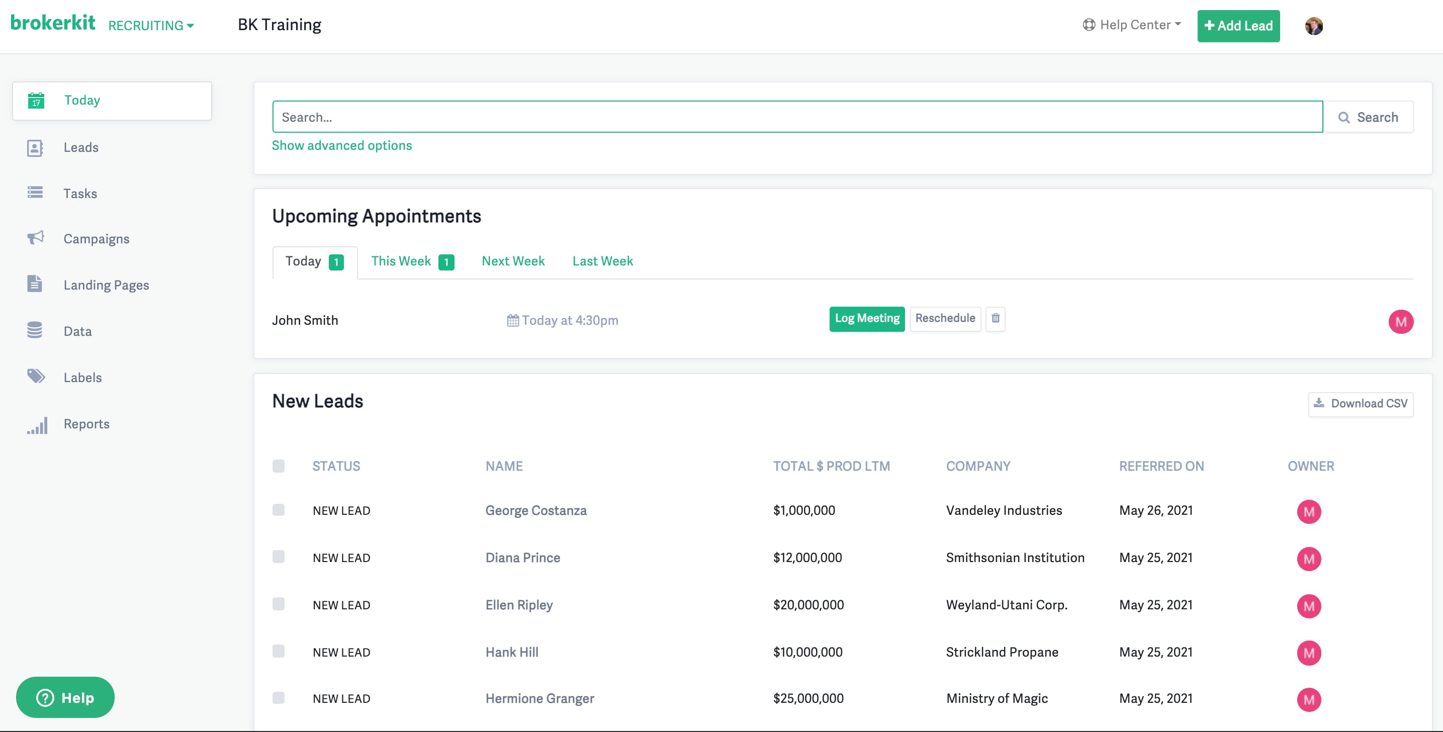Click the REFERRED ON column header
Viewport: 1443px width, 732px height.
1161,466
